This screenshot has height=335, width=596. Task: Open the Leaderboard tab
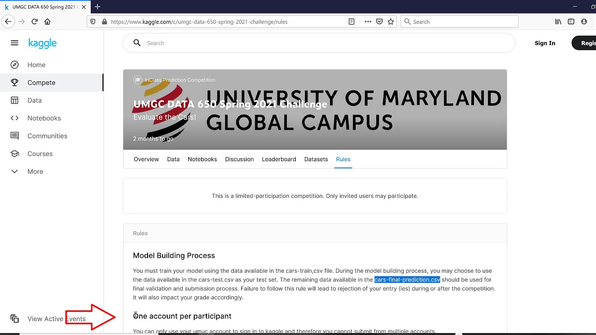tap(279, 159)
